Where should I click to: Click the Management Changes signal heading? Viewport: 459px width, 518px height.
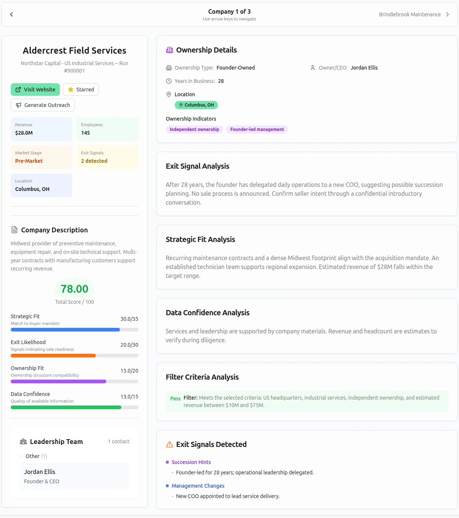198,486
